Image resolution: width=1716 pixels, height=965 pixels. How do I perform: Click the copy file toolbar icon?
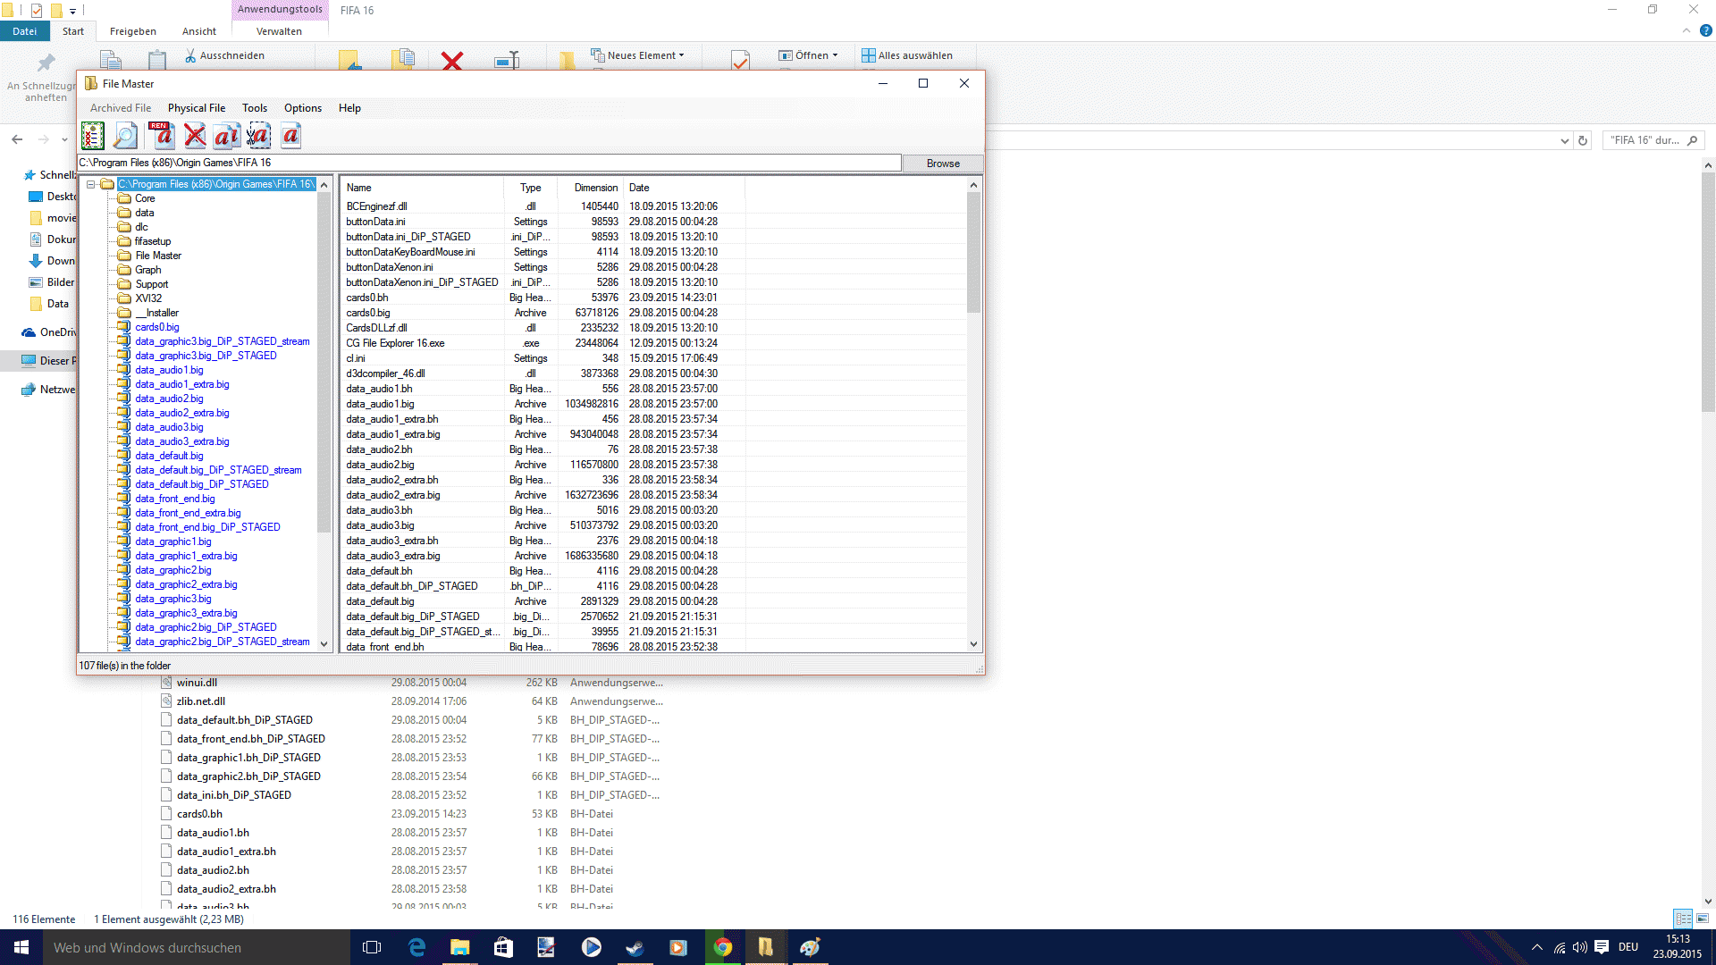coord(227,136)
